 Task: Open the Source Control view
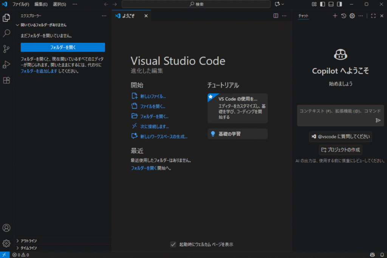pos(6,49)
